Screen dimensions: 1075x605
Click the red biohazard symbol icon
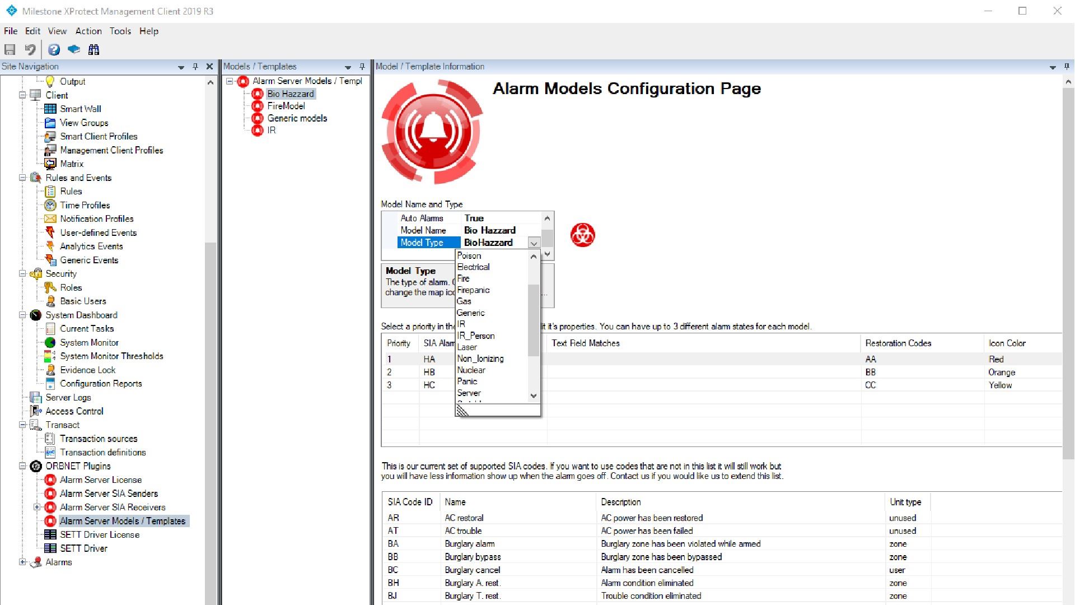583,235
